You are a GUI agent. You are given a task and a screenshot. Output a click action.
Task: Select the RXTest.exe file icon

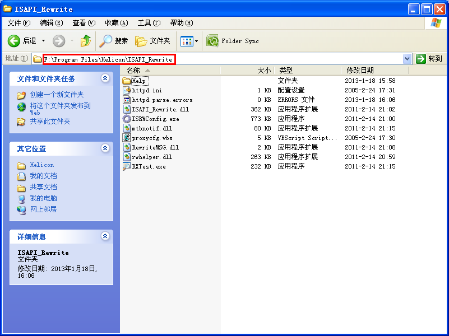(x=127, y=166)
